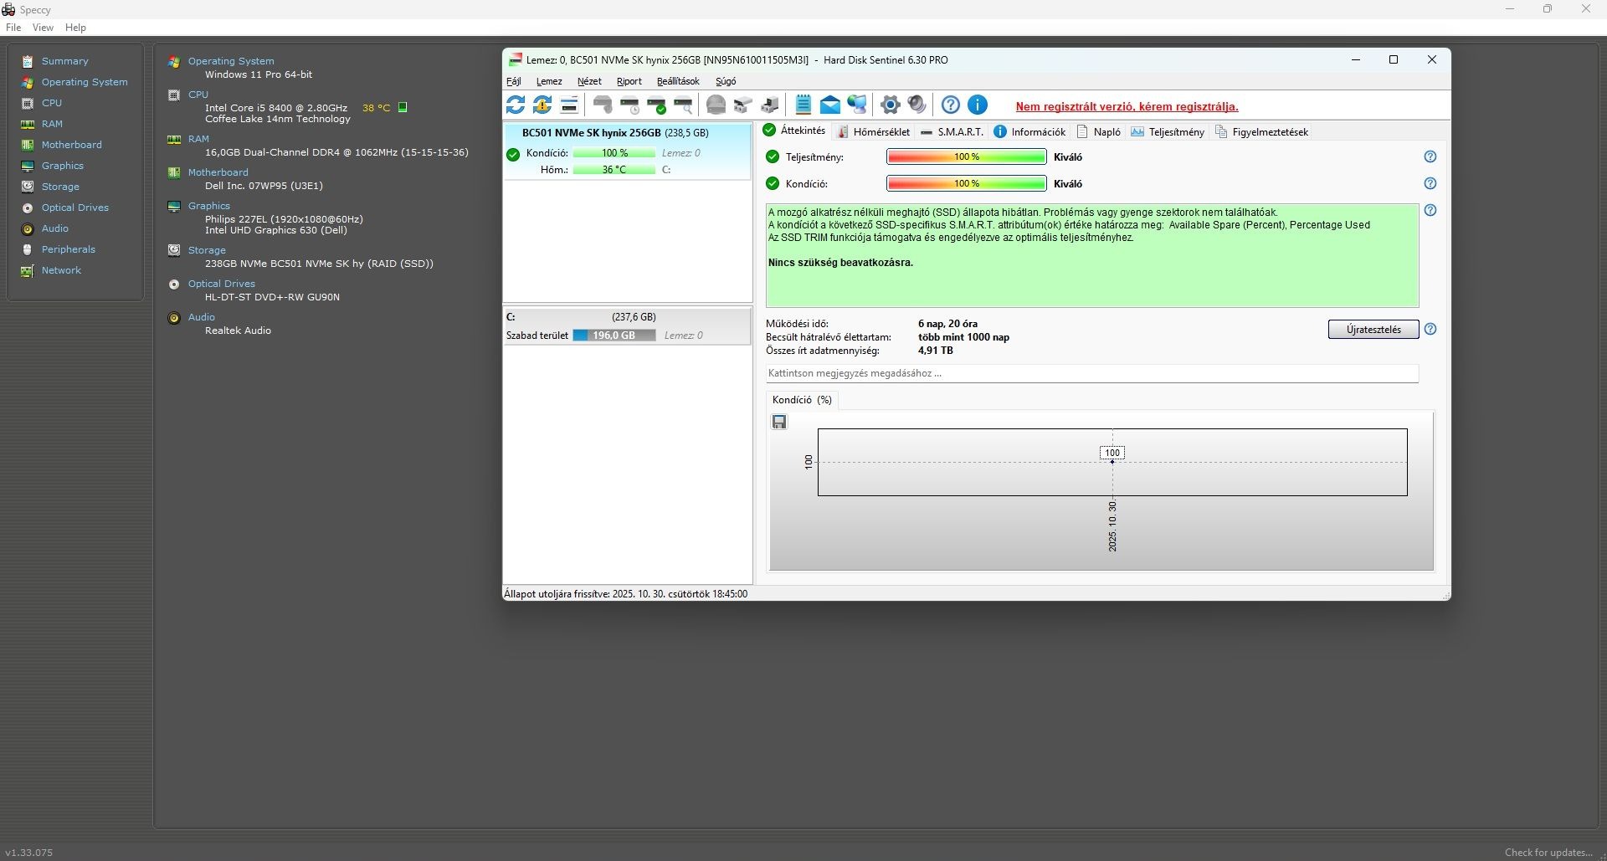Click the globe with monitor toolbar icon
This screenshot has height=861, width=1607.
tap(856, 105)
